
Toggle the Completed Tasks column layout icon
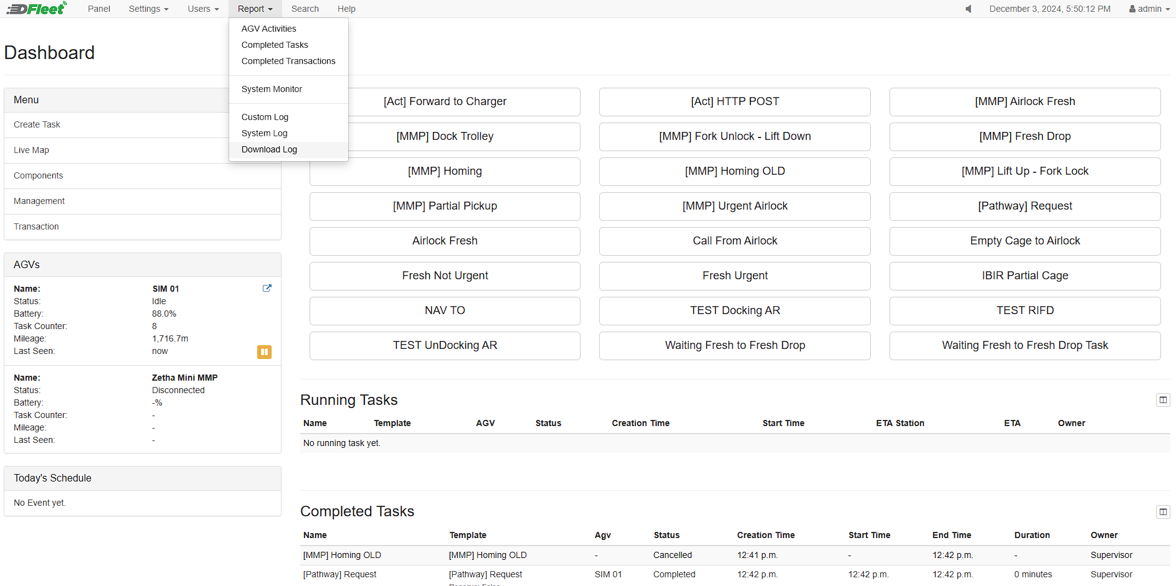point(1163,512)
